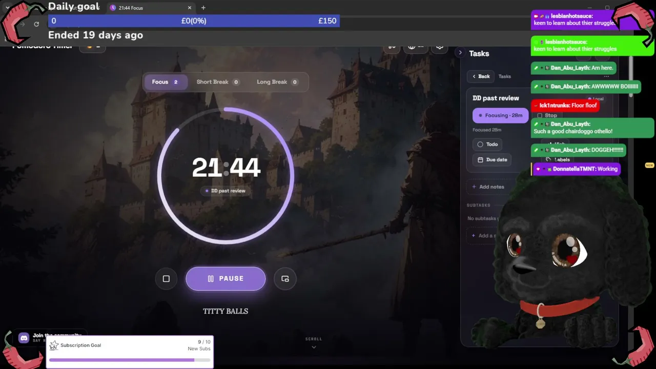Click the plus icon to add subtask
656x369 pixels.
click(x=474, y=236)
